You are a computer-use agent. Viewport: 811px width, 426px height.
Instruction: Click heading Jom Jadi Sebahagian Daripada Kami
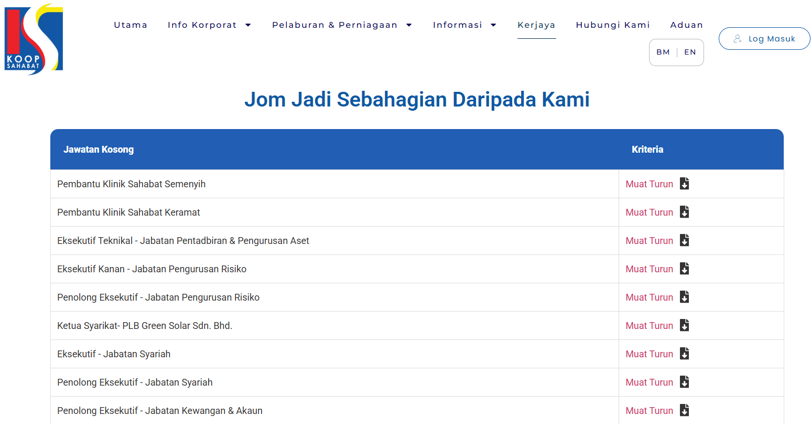point(417,100)
